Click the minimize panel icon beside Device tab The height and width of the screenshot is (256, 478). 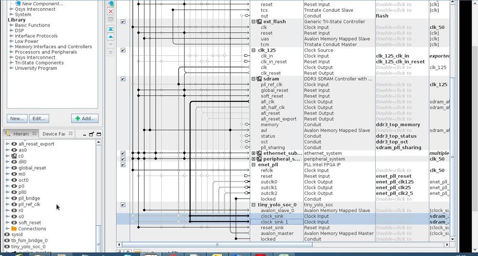[84, 134]
